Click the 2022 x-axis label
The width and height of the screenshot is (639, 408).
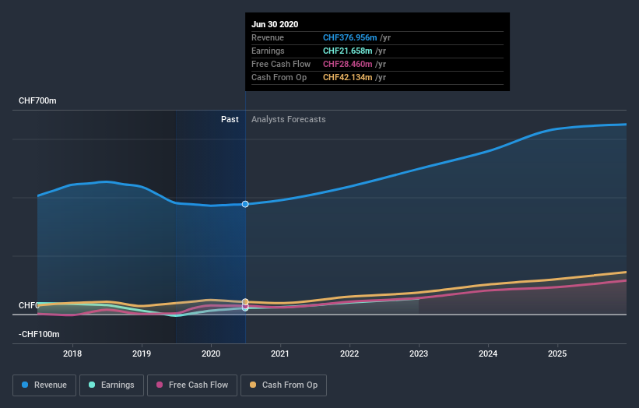[x=349, y=353]
